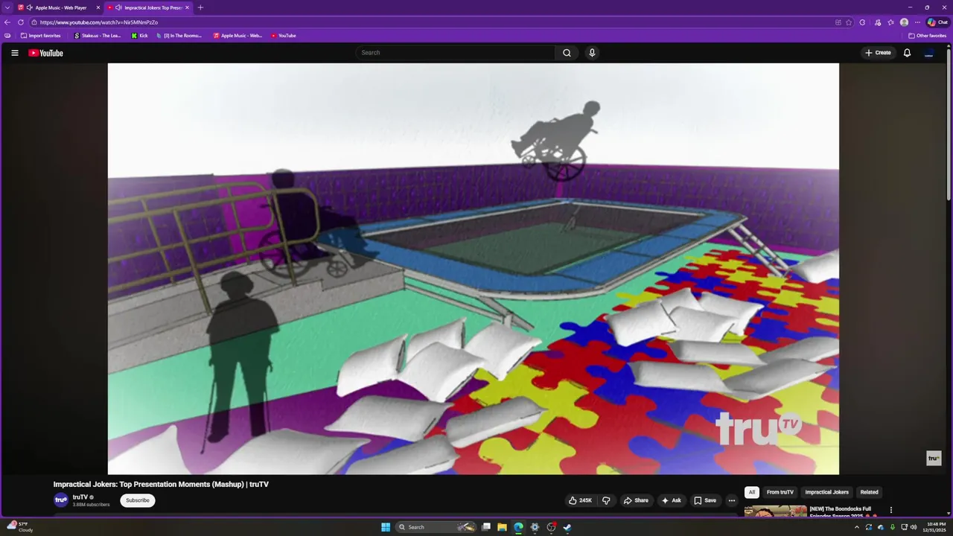Click the truTV watermark in player corner
The width and height of the screenshot is (953, 536).
[x=934, y=459]
